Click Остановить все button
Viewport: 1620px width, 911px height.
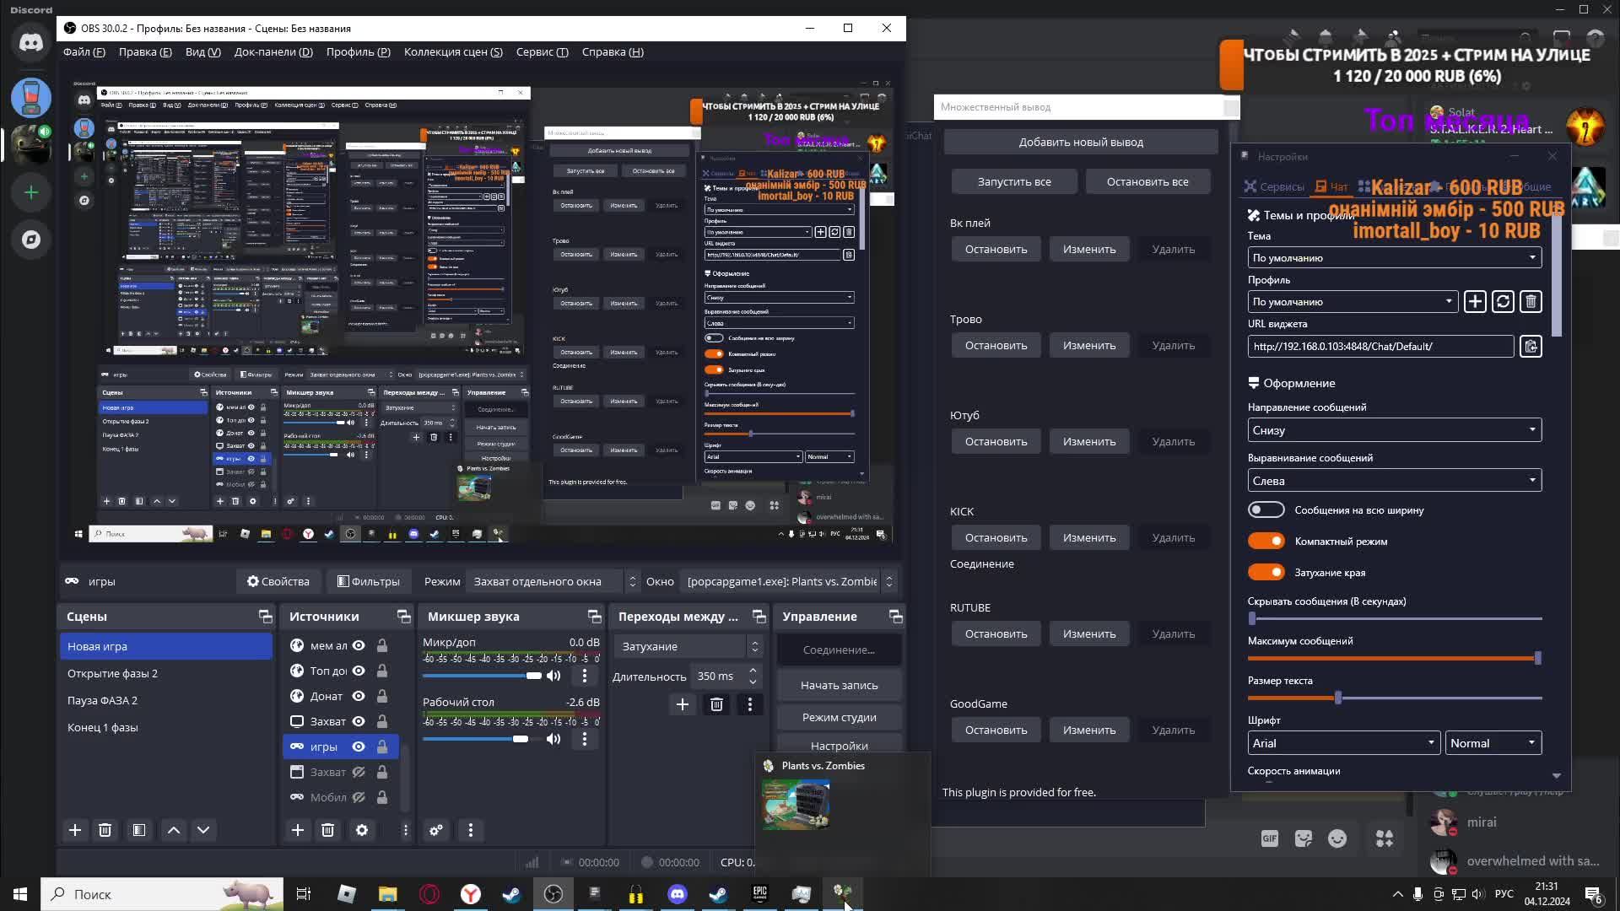tap(1147, 181)
